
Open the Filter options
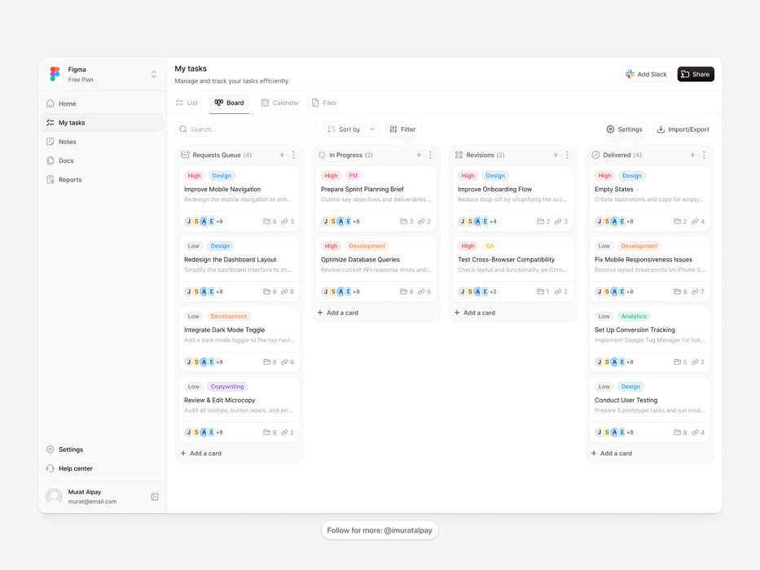402,129
